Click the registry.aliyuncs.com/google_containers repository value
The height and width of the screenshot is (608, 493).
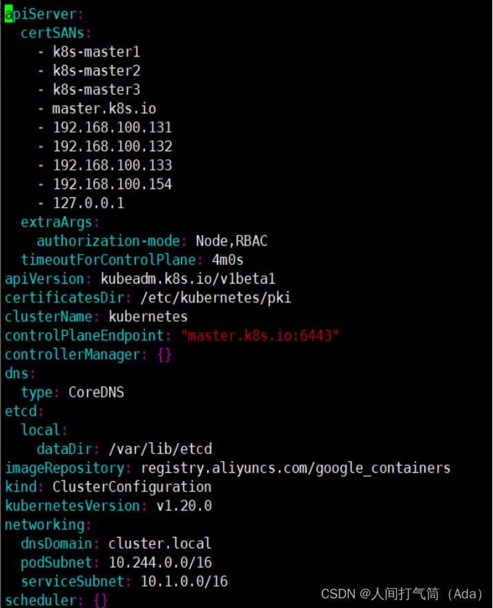[296, 468]
